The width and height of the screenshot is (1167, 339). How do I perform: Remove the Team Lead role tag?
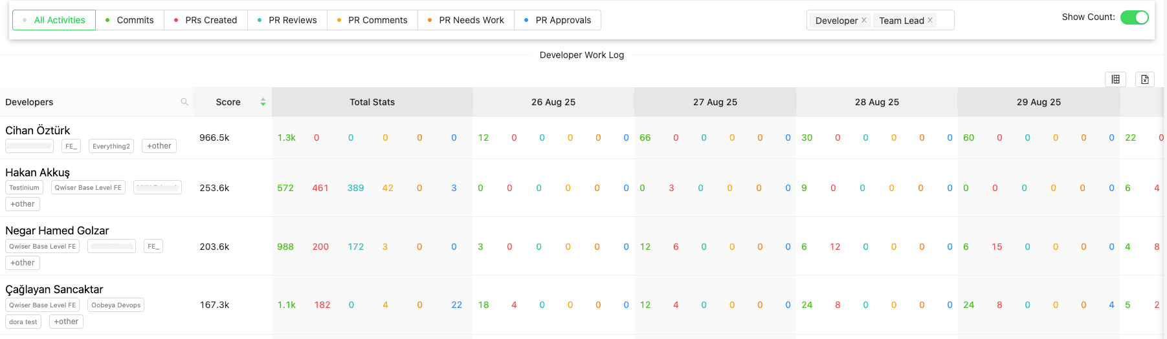pyautogui.click(x=930, y=20)
